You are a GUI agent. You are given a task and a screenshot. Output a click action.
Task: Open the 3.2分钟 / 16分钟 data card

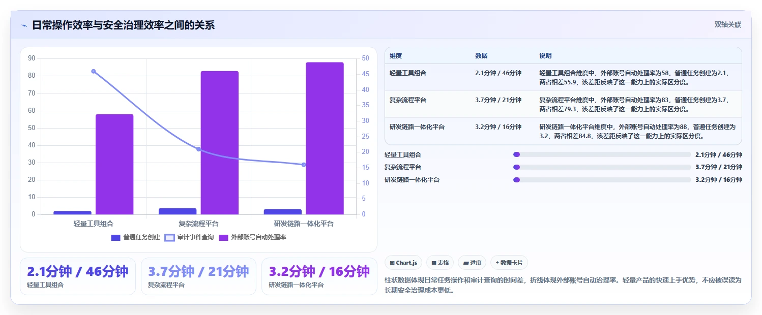319,276
